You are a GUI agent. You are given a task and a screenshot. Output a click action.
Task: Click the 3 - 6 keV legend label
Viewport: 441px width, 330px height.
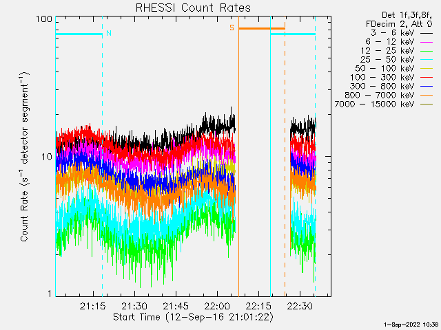pyautogui.click(x=393, y=33)
